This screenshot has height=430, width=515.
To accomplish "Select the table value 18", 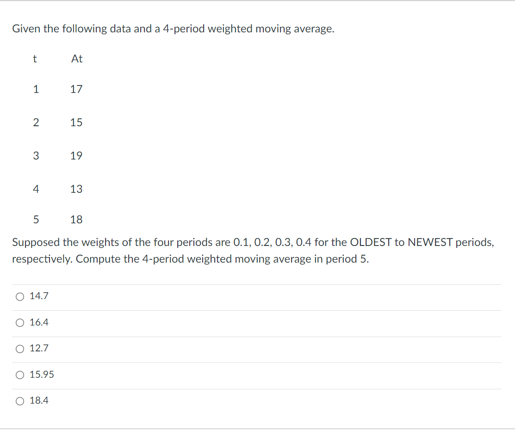I will click(x=77, y=220).
